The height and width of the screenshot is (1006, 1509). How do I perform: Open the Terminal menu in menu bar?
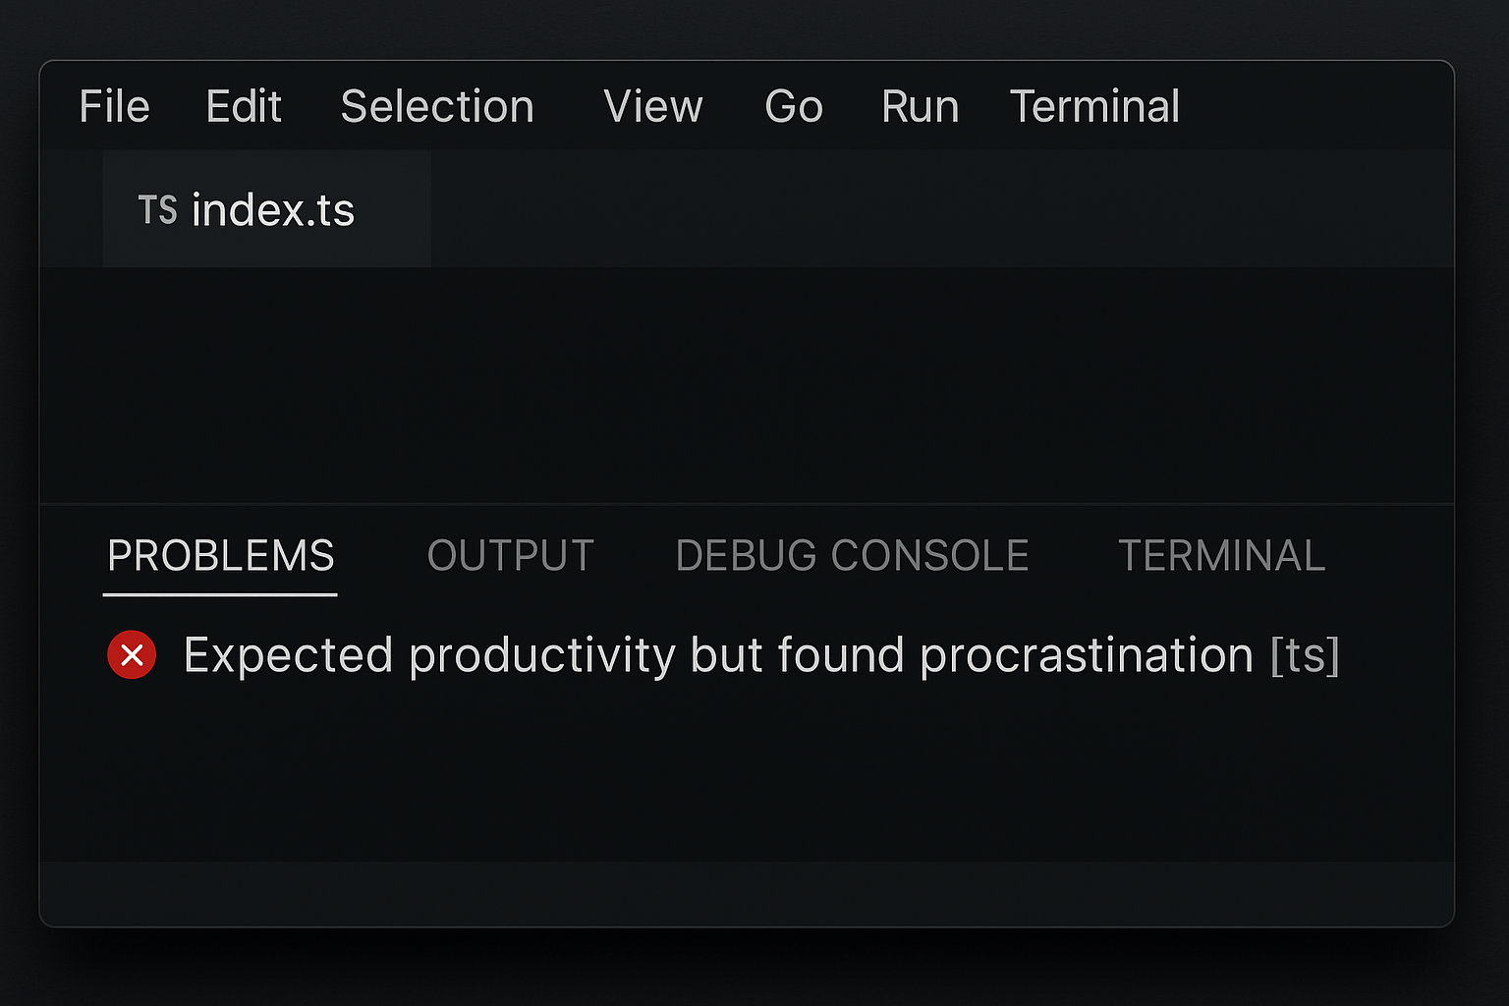[x=1094, y=106]
